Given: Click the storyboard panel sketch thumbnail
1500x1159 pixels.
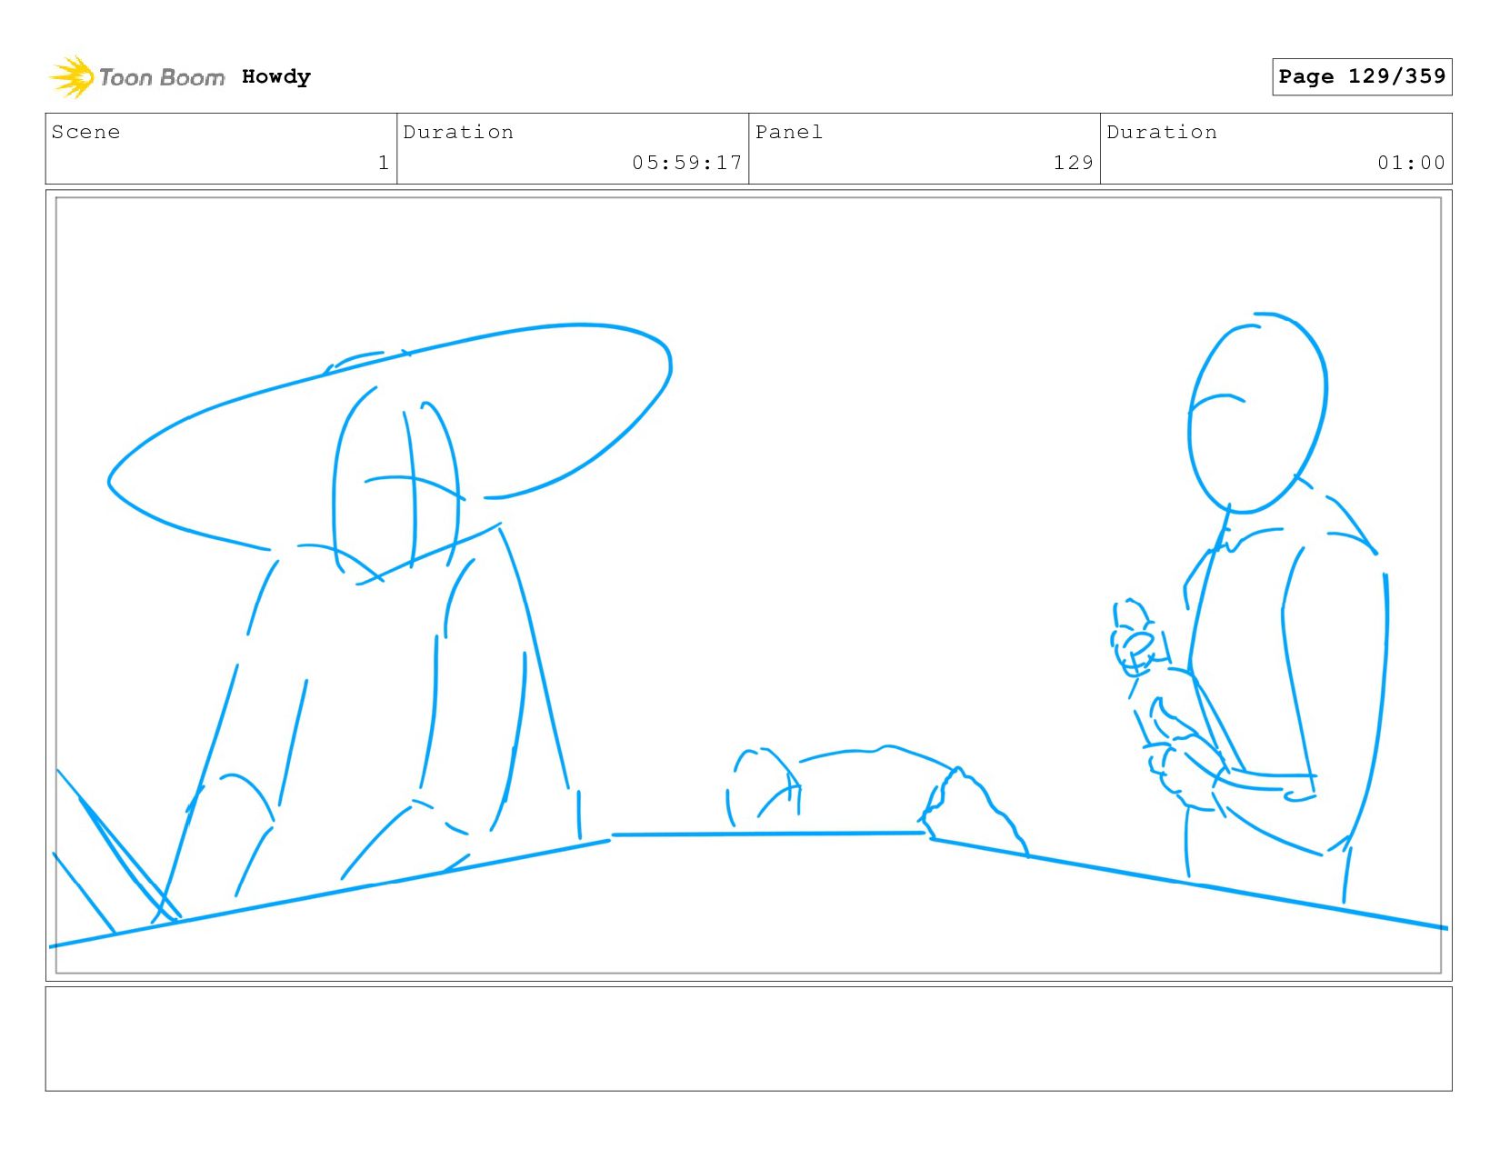Looking at the screenshot, I should pos(748,585).
